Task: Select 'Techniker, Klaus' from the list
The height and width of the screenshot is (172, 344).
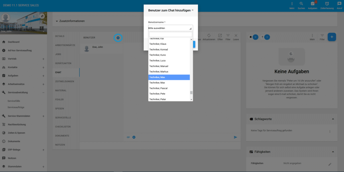Action: point(169,44)
